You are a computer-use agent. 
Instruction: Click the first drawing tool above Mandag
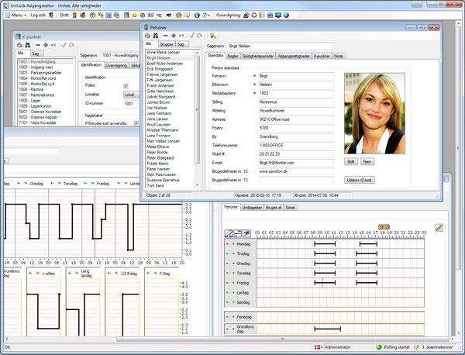[x=229, y=233]
